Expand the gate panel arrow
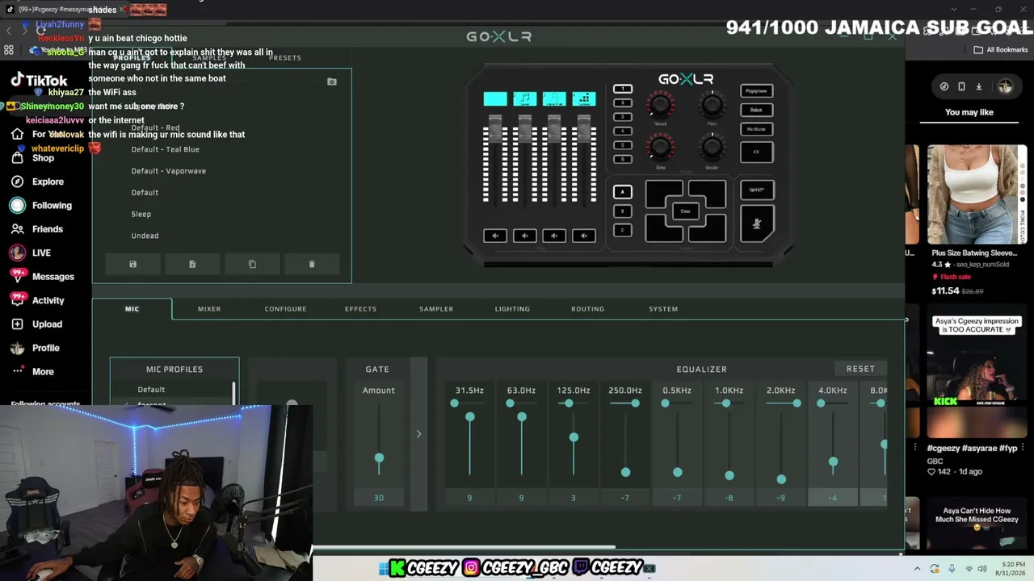This screenshot has height=581, width=1034. tap(418, 434)
